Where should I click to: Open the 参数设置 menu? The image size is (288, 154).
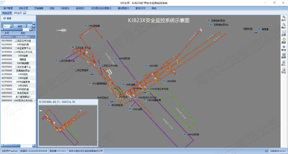pyautogui.click(x=23, y=8)
